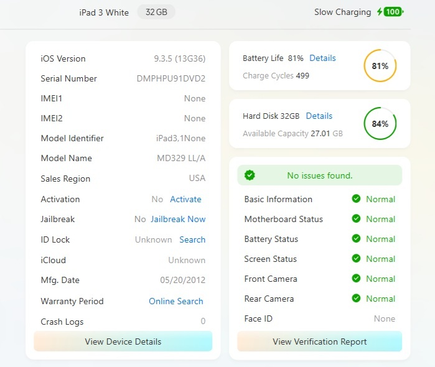Open Hard Disk Details link

pos(319,116)
